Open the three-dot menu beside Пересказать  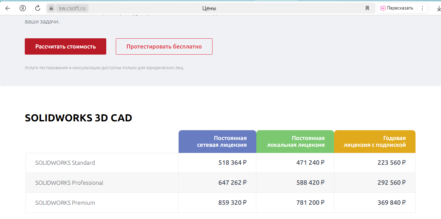422,8
